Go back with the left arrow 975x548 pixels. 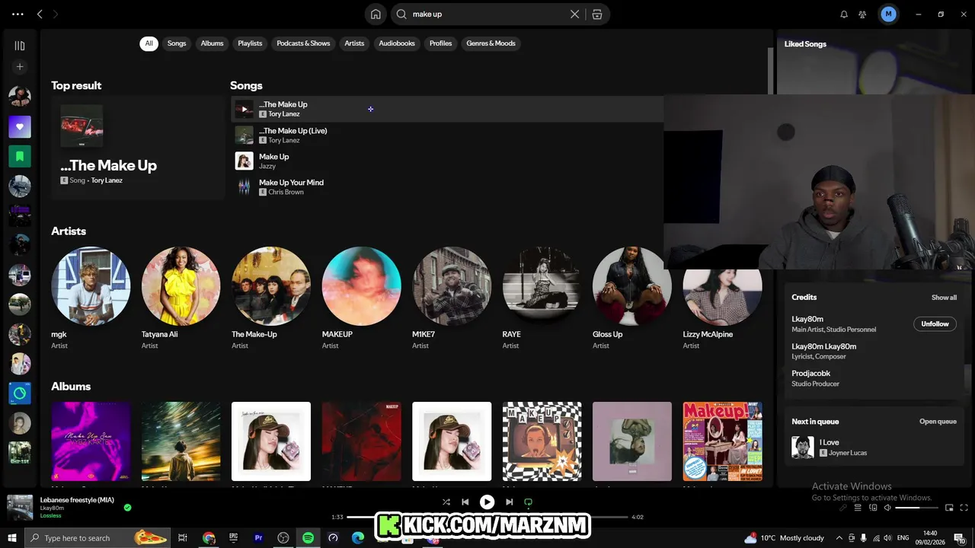click(x=40, y=14)
